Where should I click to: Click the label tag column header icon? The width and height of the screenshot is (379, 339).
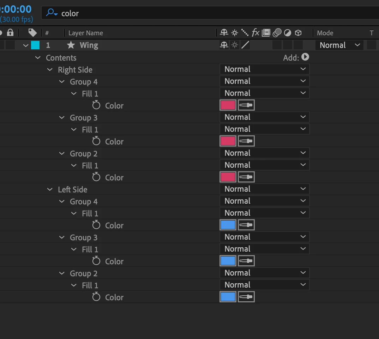(32, 32)
